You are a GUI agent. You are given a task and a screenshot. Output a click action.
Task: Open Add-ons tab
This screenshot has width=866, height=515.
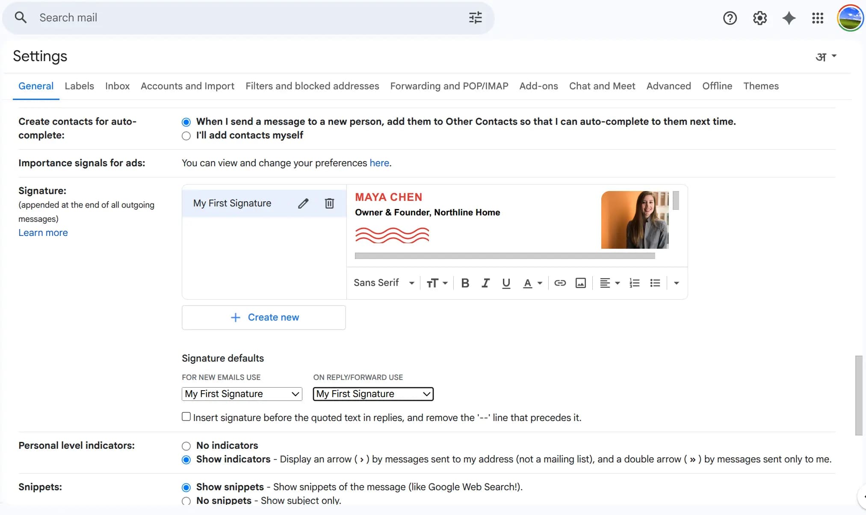pyautogui.click(x=538, y=86)
